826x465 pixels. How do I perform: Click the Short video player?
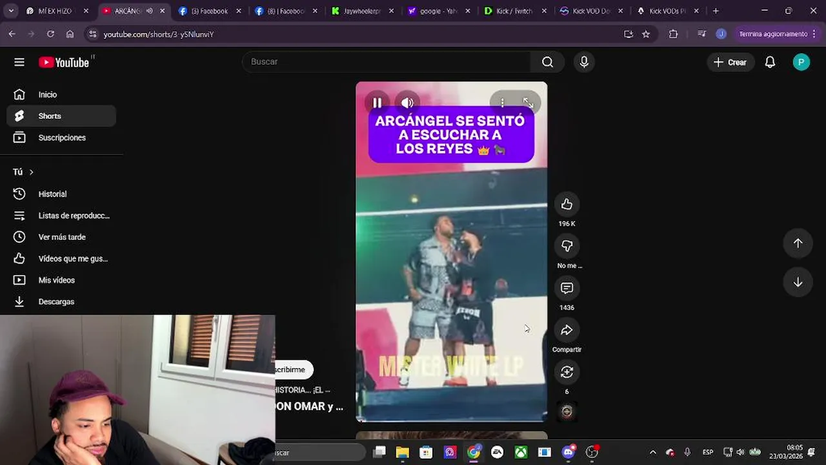click(451, 252)
